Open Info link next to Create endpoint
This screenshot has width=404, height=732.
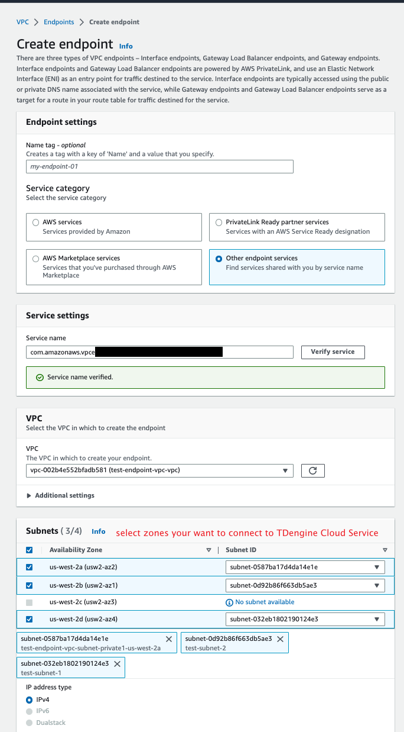(x=126, y=46)
